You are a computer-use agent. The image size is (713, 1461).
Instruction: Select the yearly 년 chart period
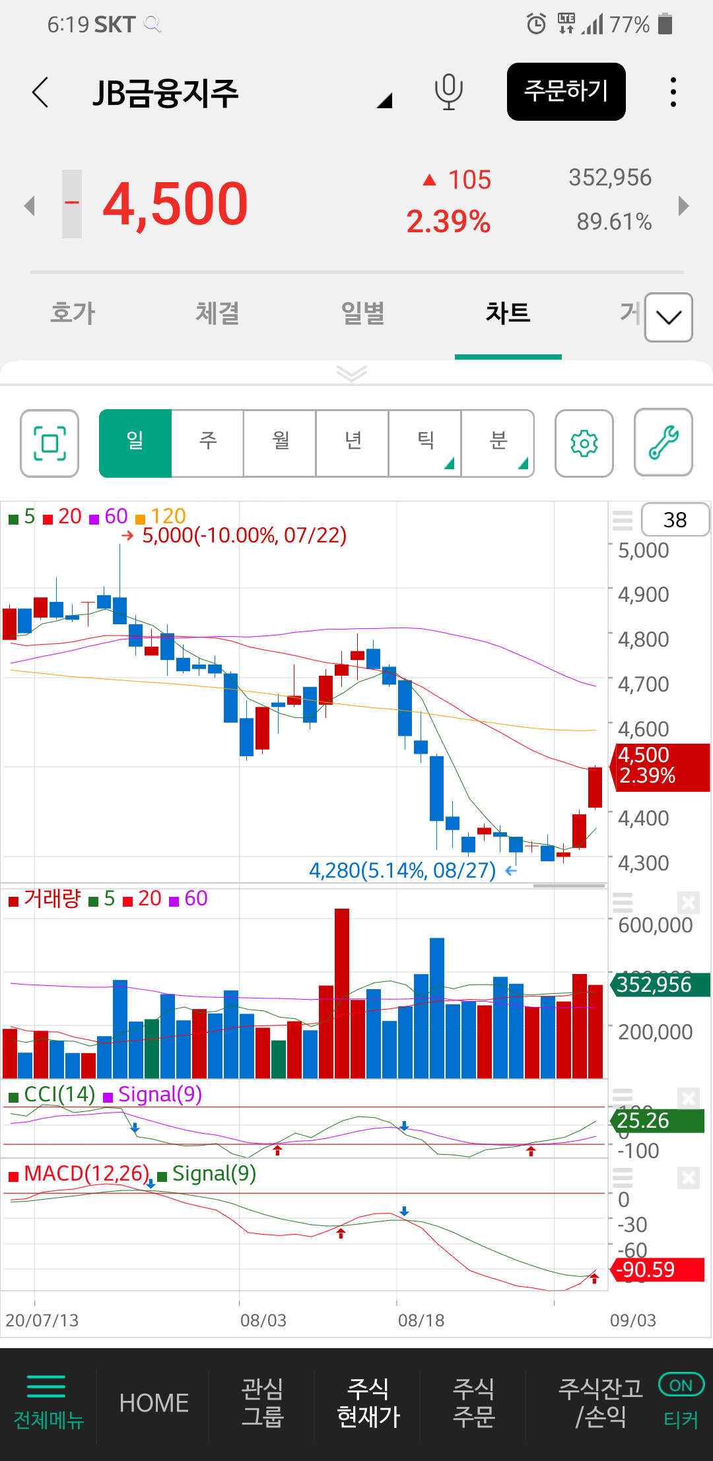coord(353,443)
